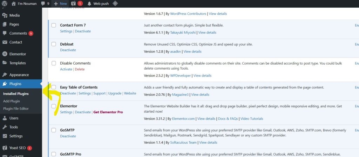Click Easy Table of Contents Upgrade
The image size is (359, 157).
tap(115, 93)
